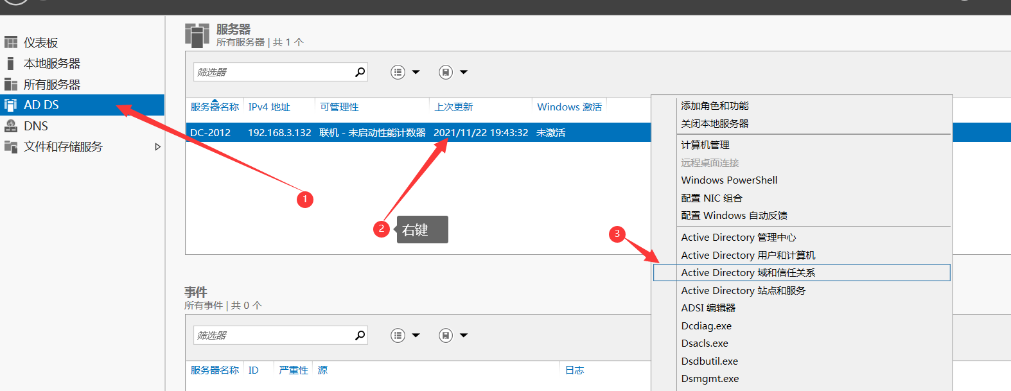1011x391 pixels.
Task: Click the 未激活 activation status cell
Action: pos(551,133)
